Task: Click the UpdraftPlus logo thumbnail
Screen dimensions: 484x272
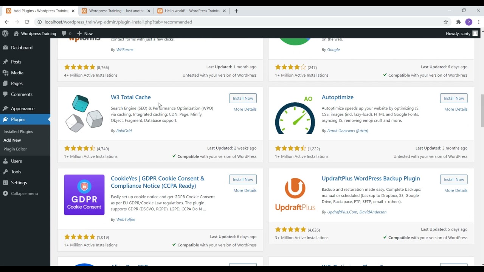Action: click(295, 195)
